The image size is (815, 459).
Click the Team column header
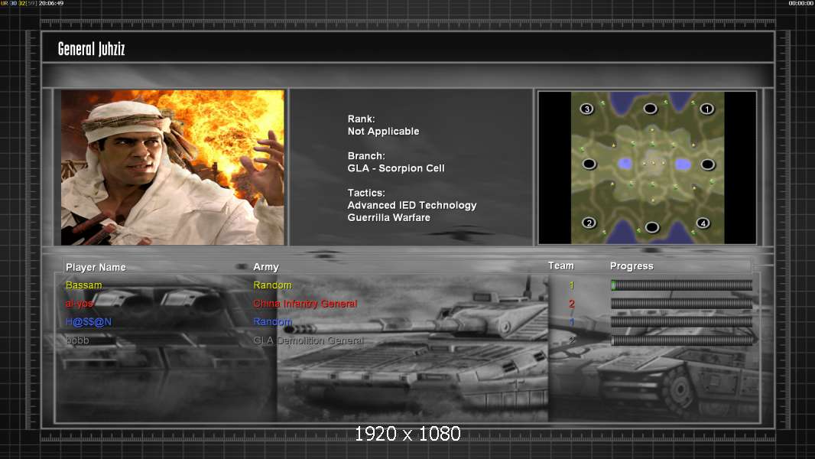point(560,265)
